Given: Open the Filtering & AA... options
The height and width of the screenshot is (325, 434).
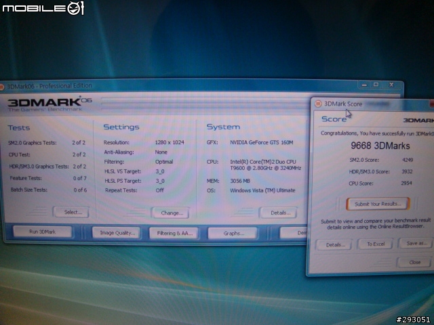Looking at the screenshot, I should tap(174, 233).
